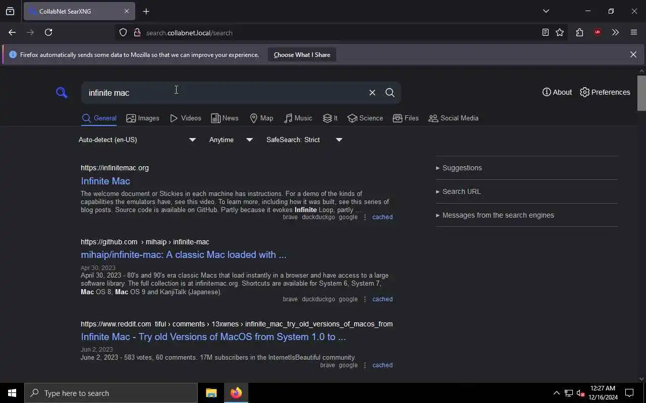Open more options for Reddit result
The image size is (646, 403).
tap(365, 365)
